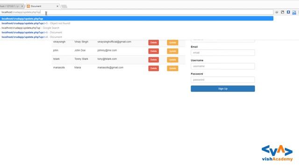Close the localhost 127.0.0.1 tab
Screen dimensions: 299x168
point(22,6)
